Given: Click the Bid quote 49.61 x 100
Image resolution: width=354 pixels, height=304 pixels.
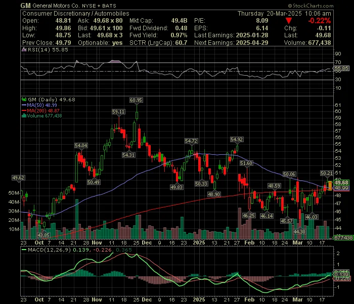Looking at the screenshot, I should point(106,28).
